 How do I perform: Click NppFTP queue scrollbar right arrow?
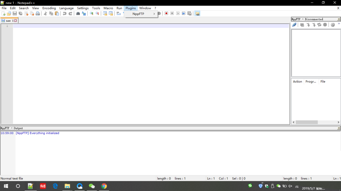coord(338,122)
